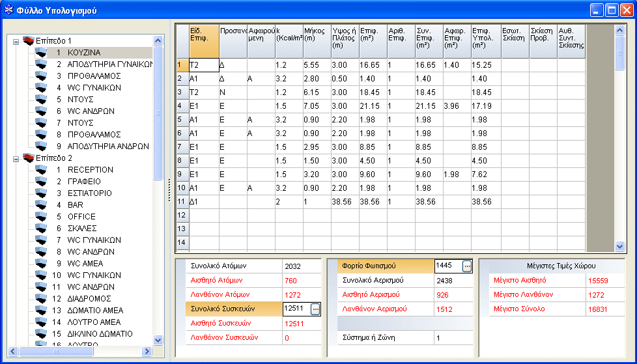Click the room icon beside ΛΟΥΤΡΟ ΑΜΕΑ
This screenshot has width=637, height=364.
coord(40,322)
